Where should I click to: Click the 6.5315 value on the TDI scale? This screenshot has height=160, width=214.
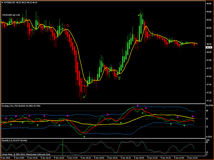point(209,137)
